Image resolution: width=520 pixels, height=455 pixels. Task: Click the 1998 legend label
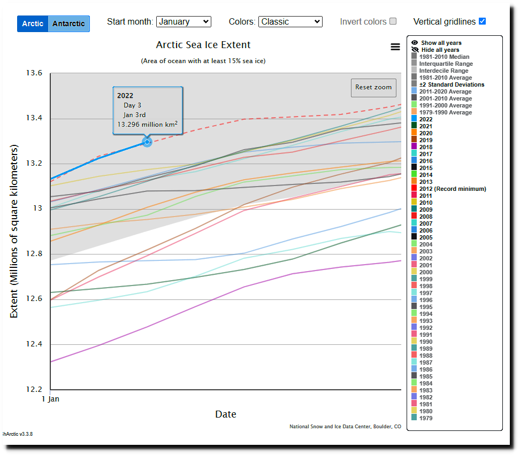click(426, 287)
